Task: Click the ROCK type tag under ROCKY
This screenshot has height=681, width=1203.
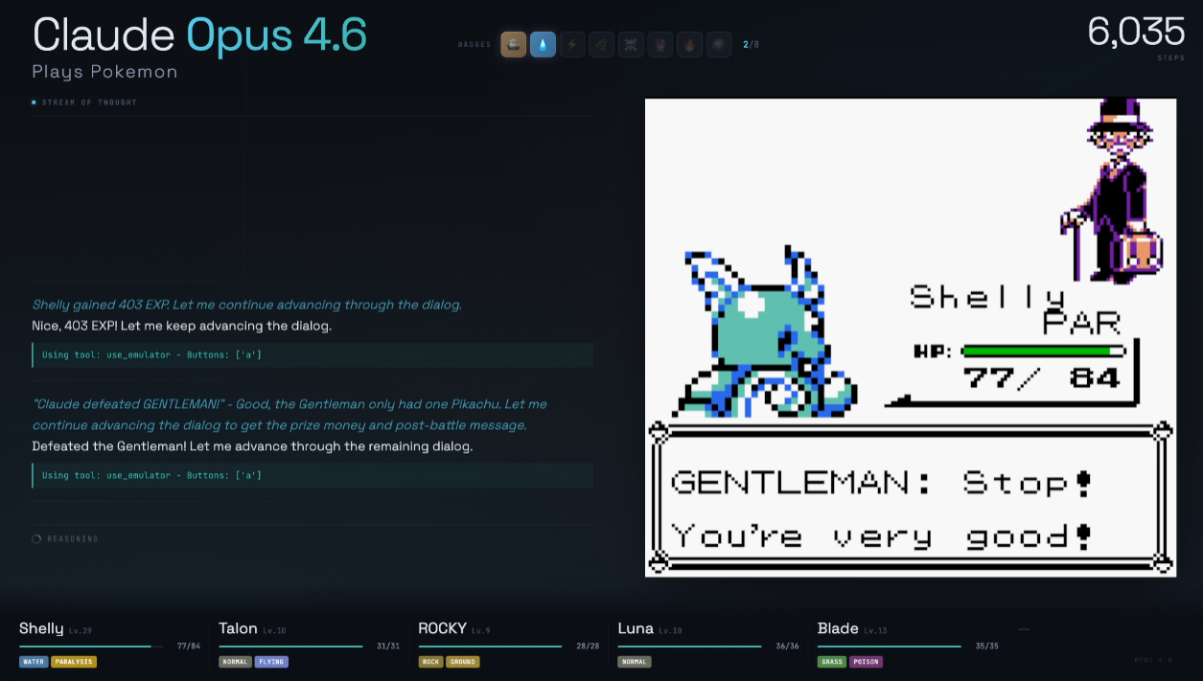Action: [x=430, y=662]
